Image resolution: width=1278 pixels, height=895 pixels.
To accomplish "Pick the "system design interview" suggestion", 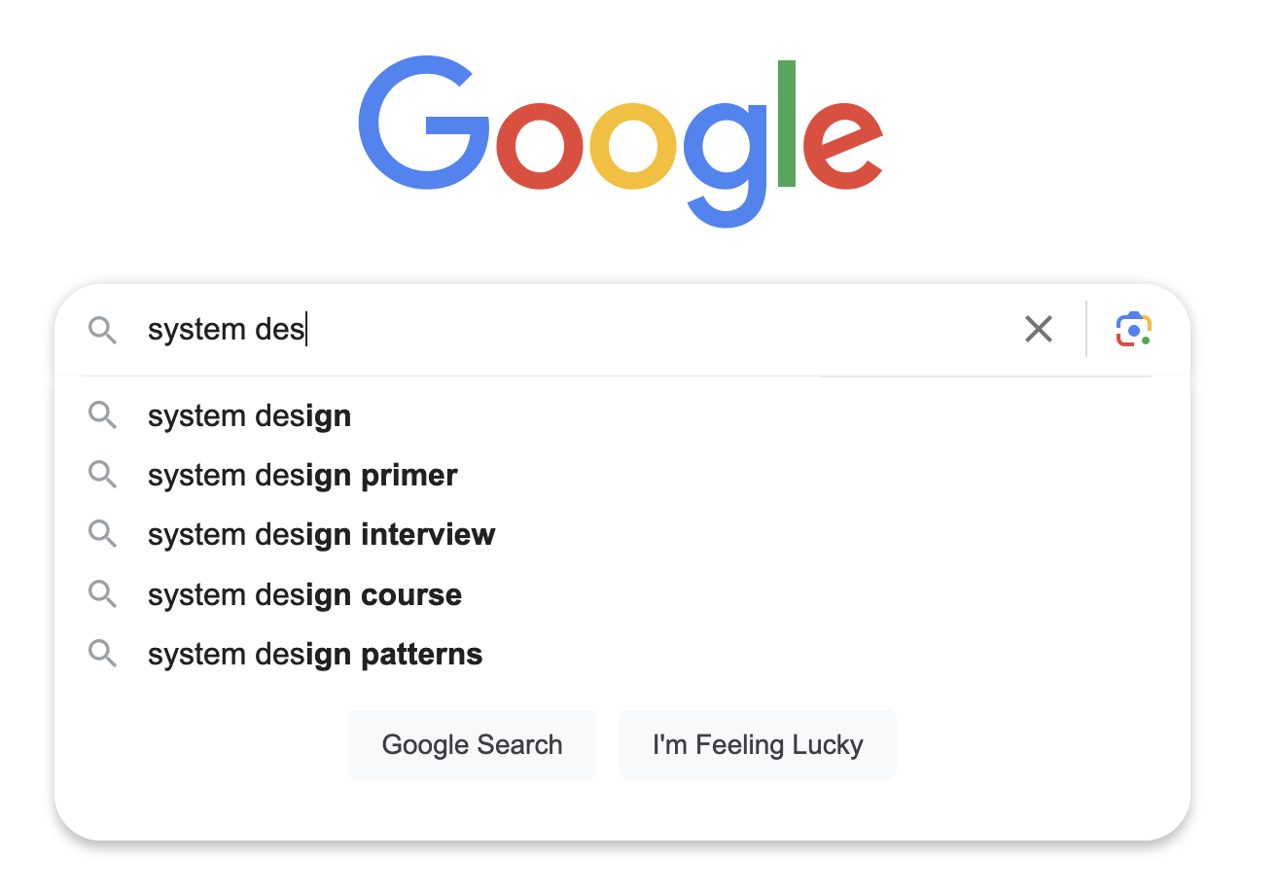I will (622, 534).
